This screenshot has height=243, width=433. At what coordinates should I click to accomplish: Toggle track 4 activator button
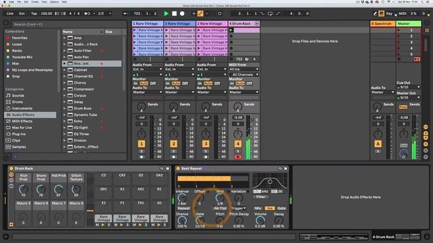tap(237, 144)
